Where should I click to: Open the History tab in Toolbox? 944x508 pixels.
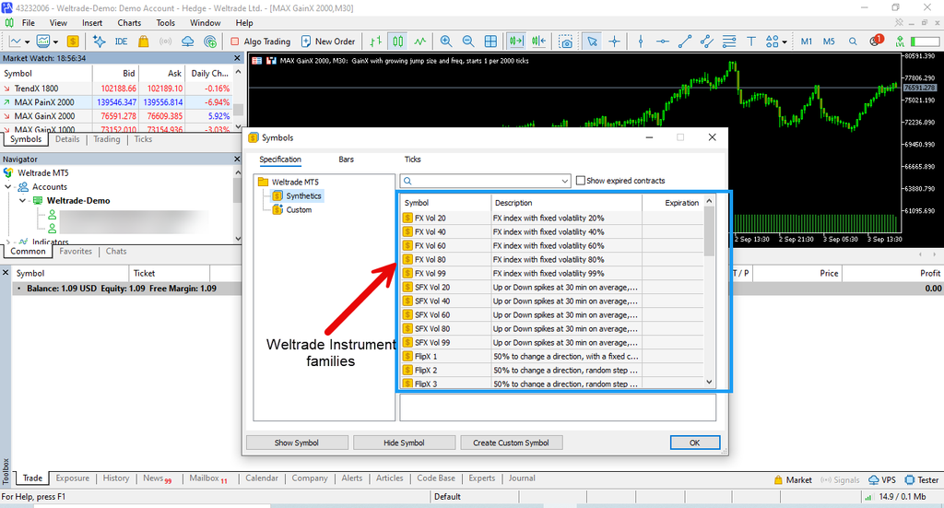(x=116, y=478)
